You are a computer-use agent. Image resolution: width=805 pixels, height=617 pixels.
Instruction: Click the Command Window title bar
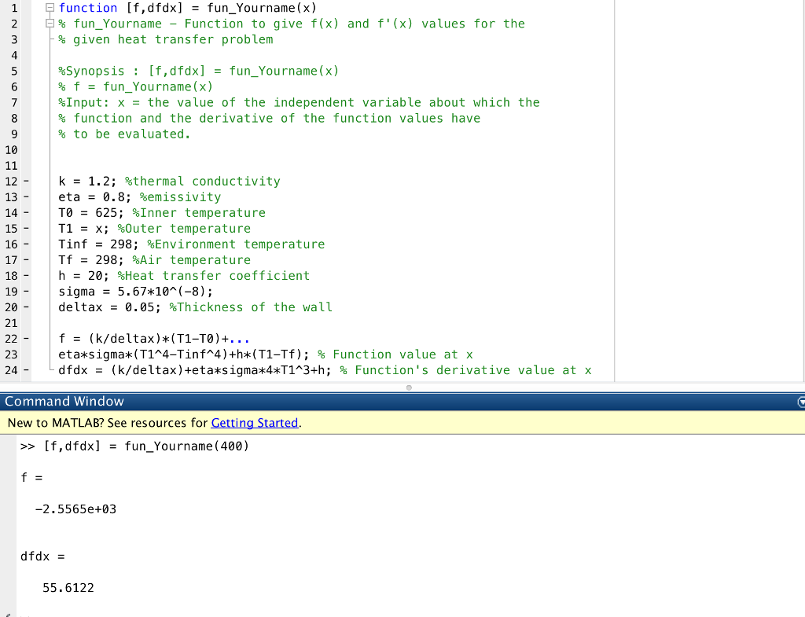tap(402, 402)
